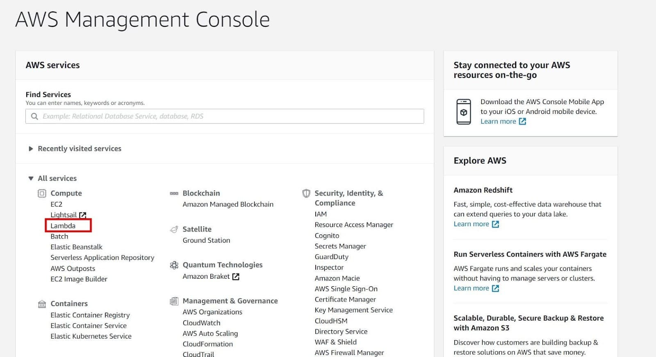656x357 pixels.
Task: Open CloudWatch under Management & Governance
Action: pos(201,323)
